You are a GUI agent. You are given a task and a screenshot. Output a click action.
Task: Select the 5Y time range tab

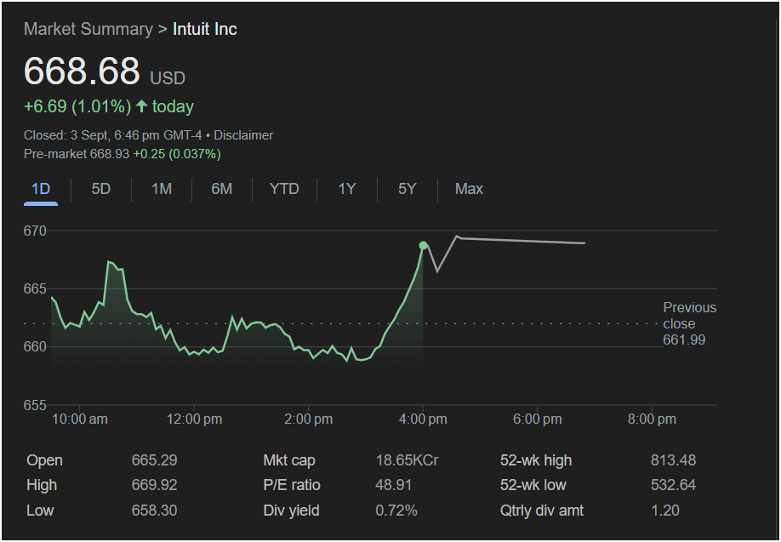coord(407,189)
